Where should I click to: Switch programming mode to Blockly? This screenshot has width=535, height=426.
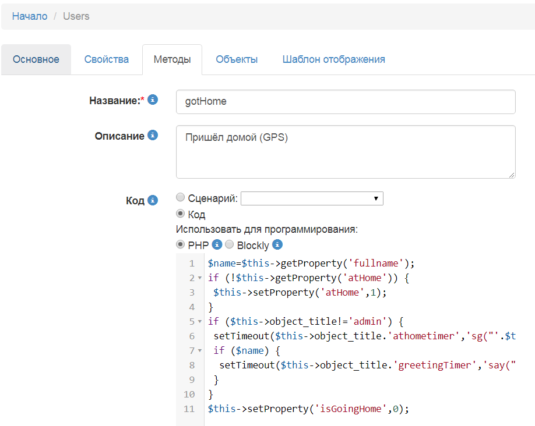tap(230, 245)
